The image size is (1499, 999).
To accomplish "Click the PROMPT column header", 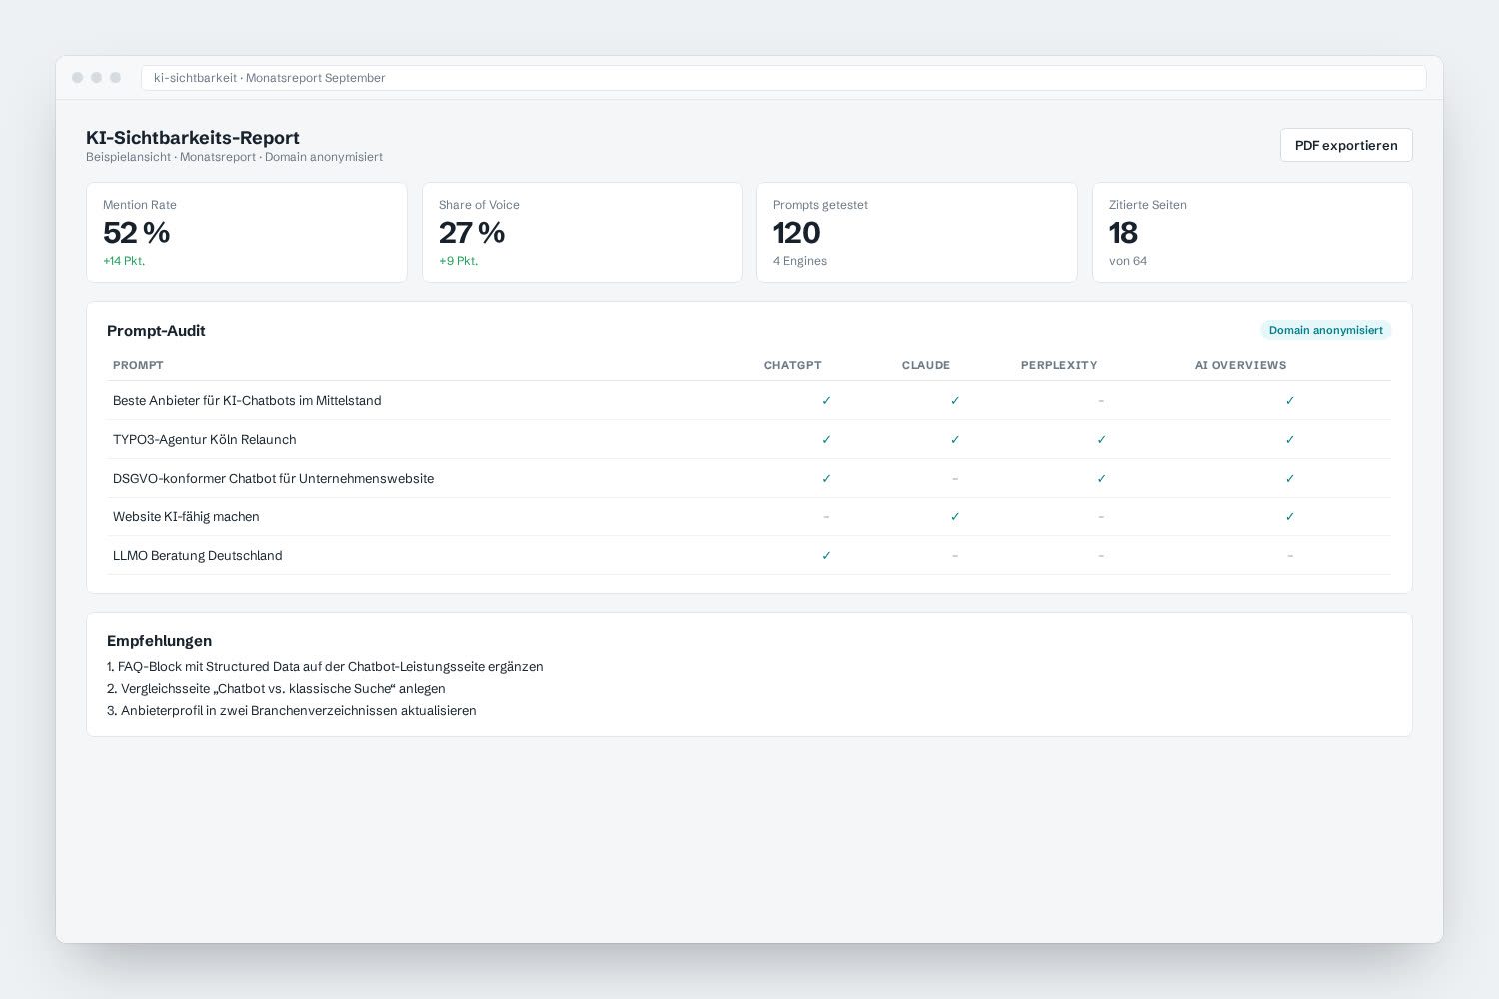I will coord(138,365).
